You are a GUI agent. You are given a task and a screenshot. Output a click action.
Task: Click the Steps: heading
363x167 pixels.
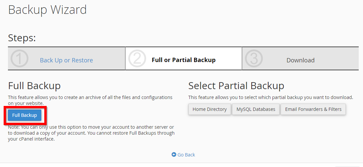22,38
